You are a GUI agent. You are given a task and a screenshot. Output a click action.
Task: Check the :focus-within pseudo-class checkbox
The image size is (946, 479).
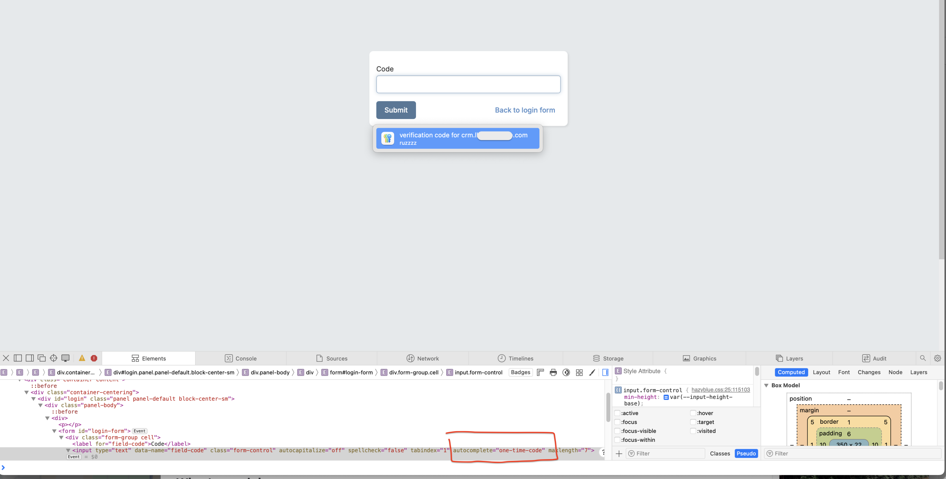click(x=617, y=440)
